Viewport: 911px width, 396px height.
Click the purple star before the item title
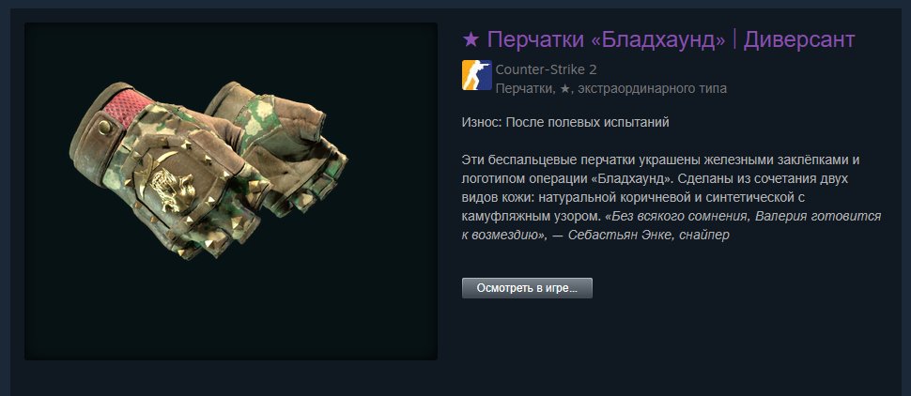click(x=471, y=39)
